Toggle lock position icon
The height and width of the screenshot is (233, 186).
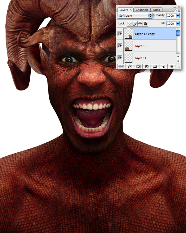[140, 24]
